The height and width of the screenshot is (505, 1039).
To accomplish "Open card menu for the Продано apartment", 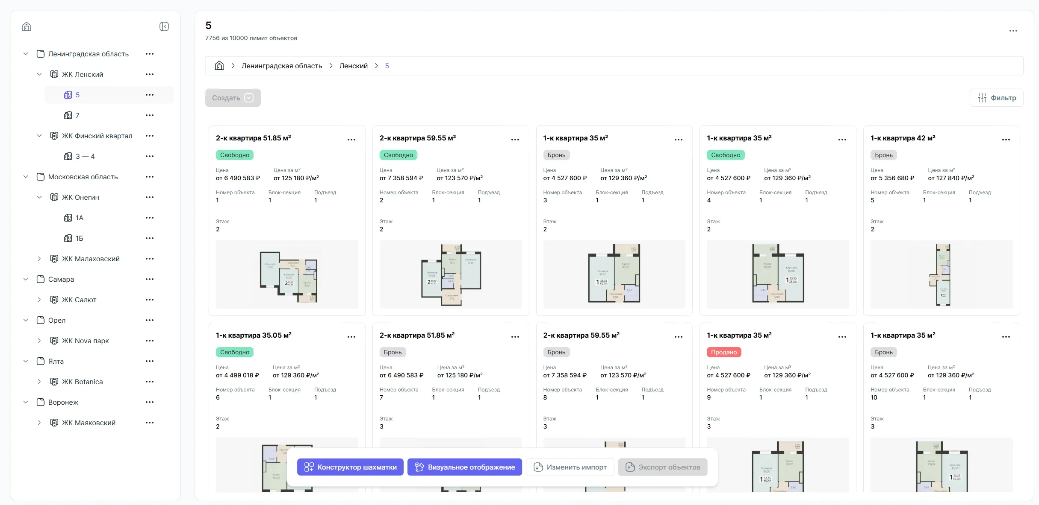I will click(842, 337).
